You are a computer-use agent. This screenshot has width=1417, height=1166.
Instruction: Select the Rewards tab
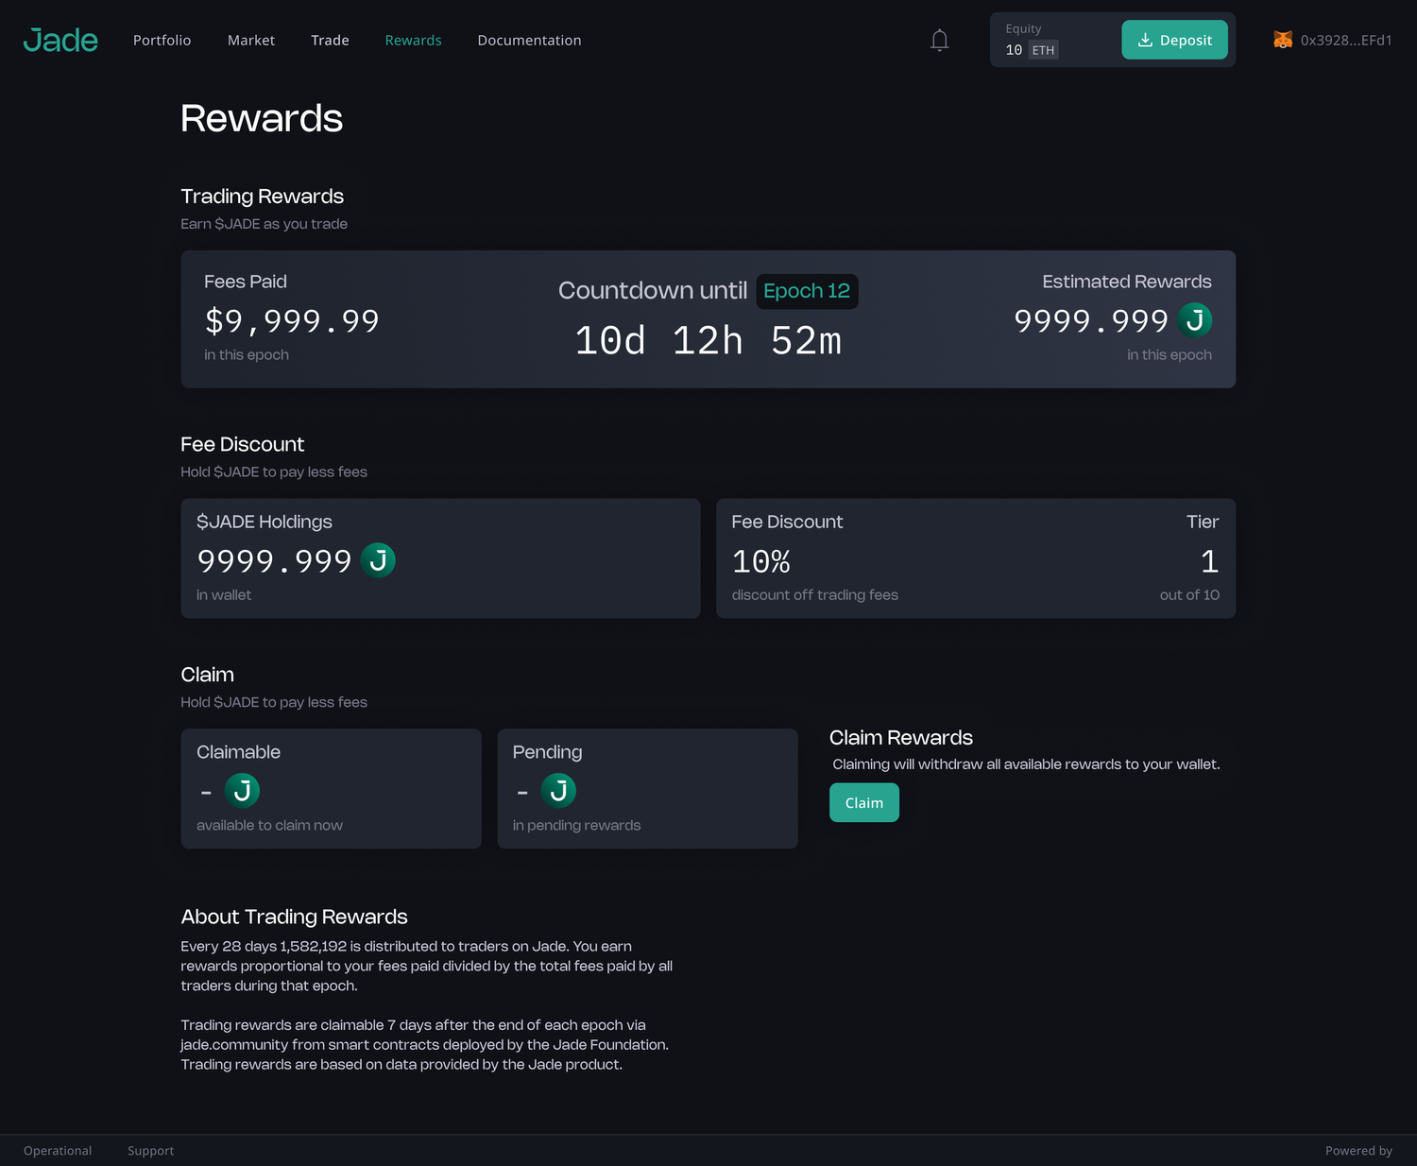coord(413,40)
